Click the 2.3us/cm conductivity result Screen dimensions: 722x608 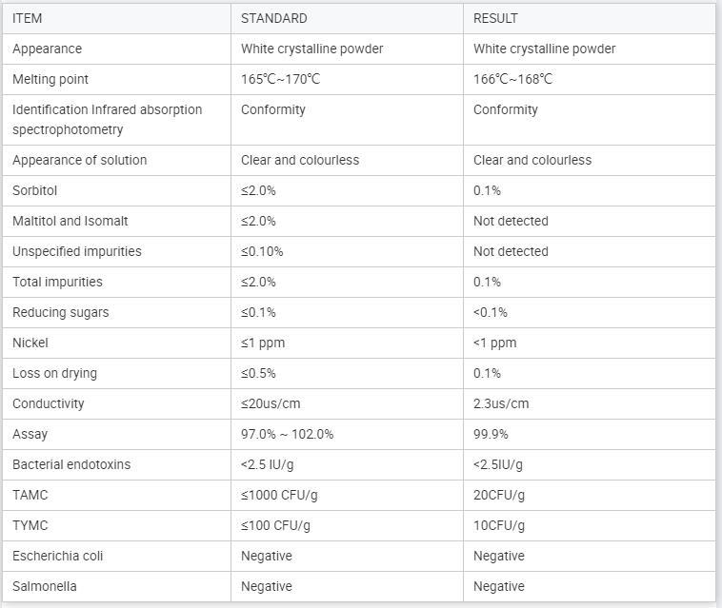click(501, 403)
